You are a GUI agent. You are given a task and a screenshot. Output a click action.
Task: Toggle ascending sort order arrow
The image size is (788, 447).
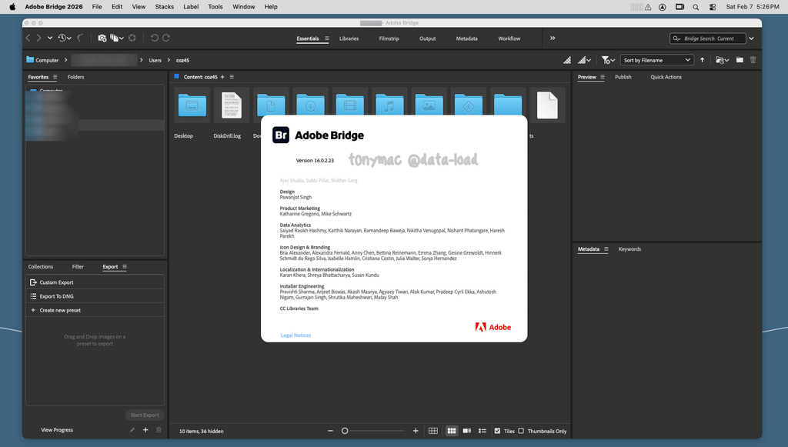click(x=702, y=60)
